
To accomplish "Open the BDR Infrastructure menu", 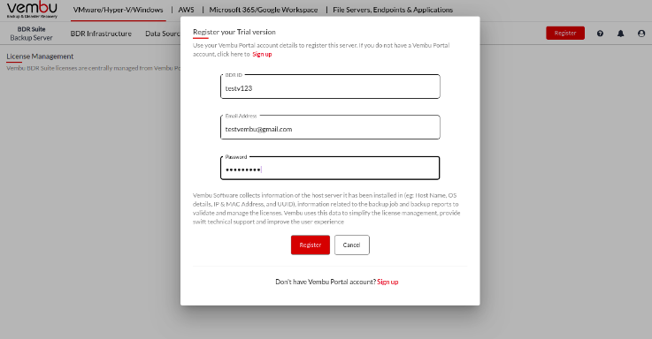I will (x=101, y=34).
